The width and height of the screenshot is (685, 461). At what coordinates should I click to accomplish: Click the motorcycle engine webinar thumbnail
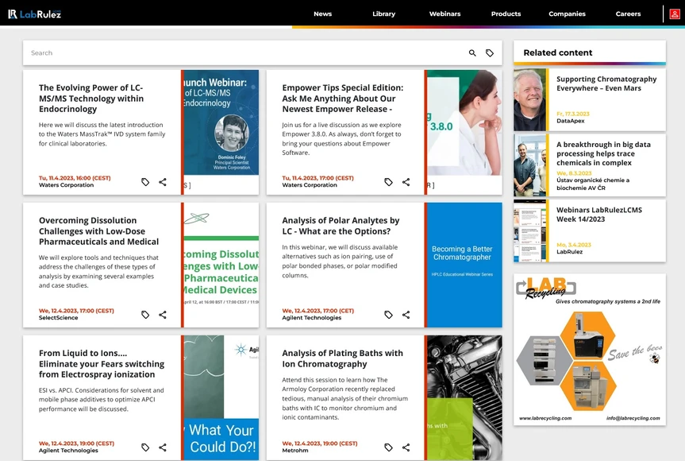point(464,397)
